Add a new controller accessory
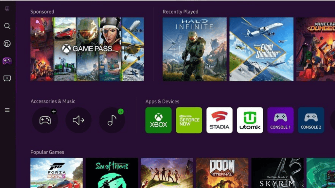Screen dimensions: 335x188 coord(45,120)
